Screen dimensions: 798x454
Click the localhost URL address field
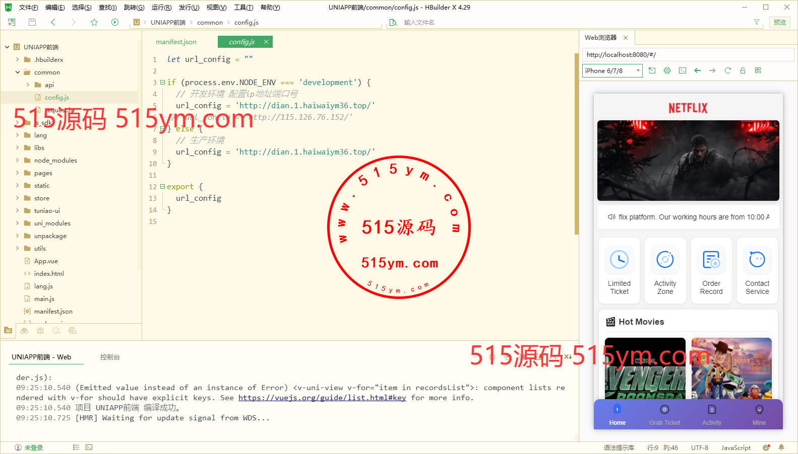688,54
